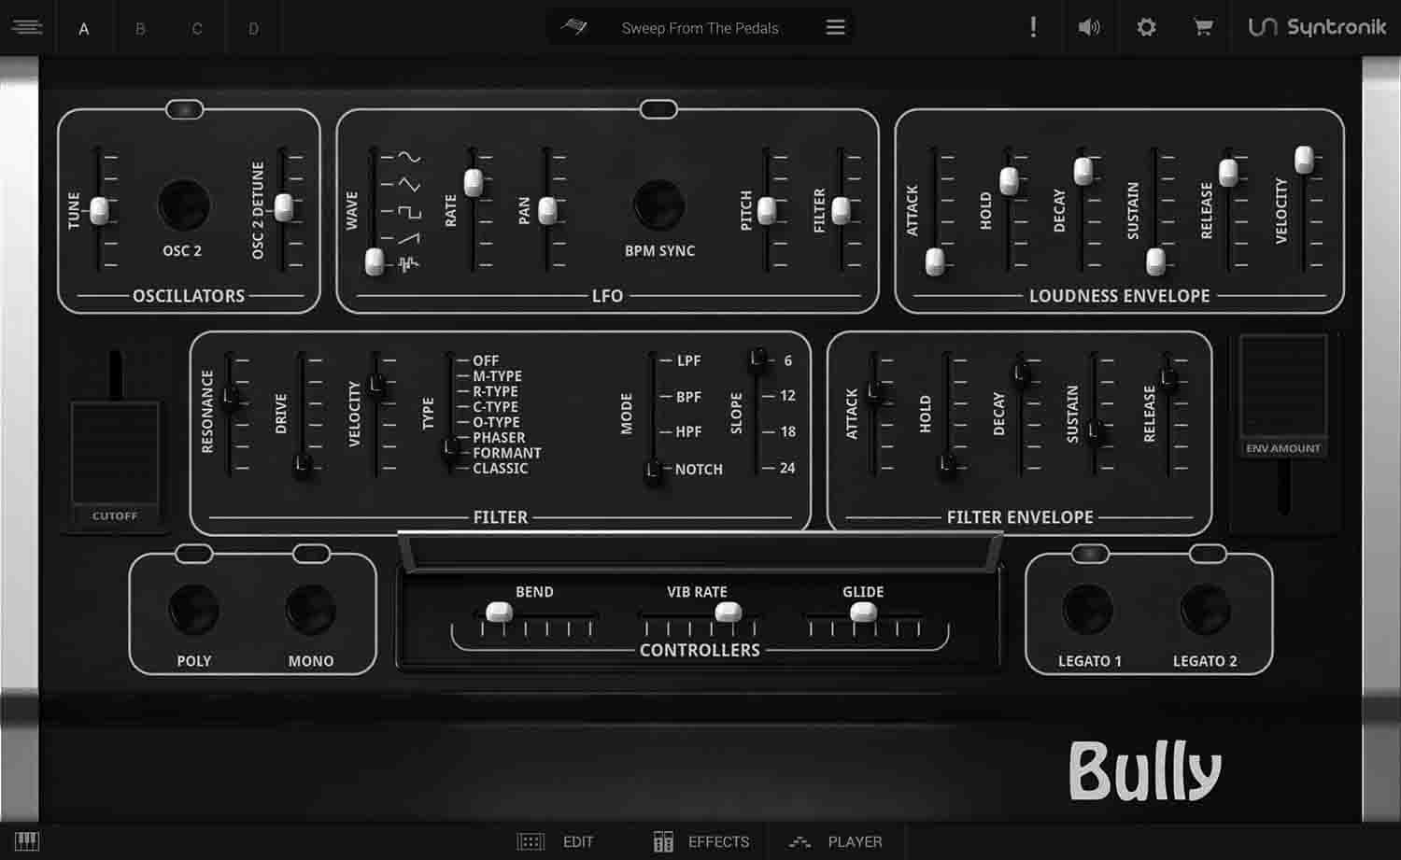Click Loudness Envelope SUSTAIN slider handle
The height and width of the screenshot is (860, 1401).
coord(1155,261)
